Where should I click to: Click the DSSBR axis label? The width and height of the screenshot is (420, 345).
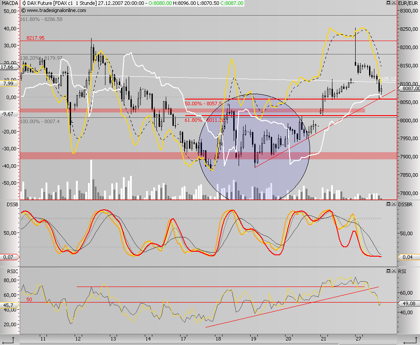coord(405,204)
